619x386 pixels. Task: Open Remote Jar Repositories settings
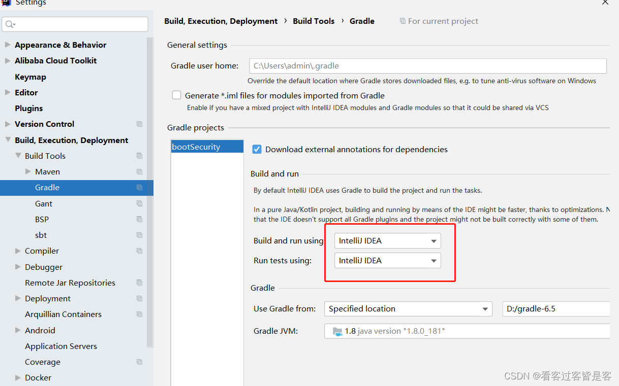[70, 283]
